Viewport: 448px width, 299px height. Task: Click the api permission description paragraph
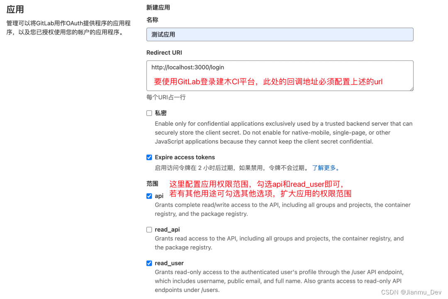coord(282,209)
